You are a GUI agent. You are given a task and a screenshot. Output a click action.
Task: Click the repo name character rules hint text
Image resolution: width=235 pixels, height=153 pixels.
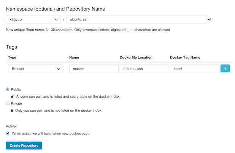click(x=88, y=30)
